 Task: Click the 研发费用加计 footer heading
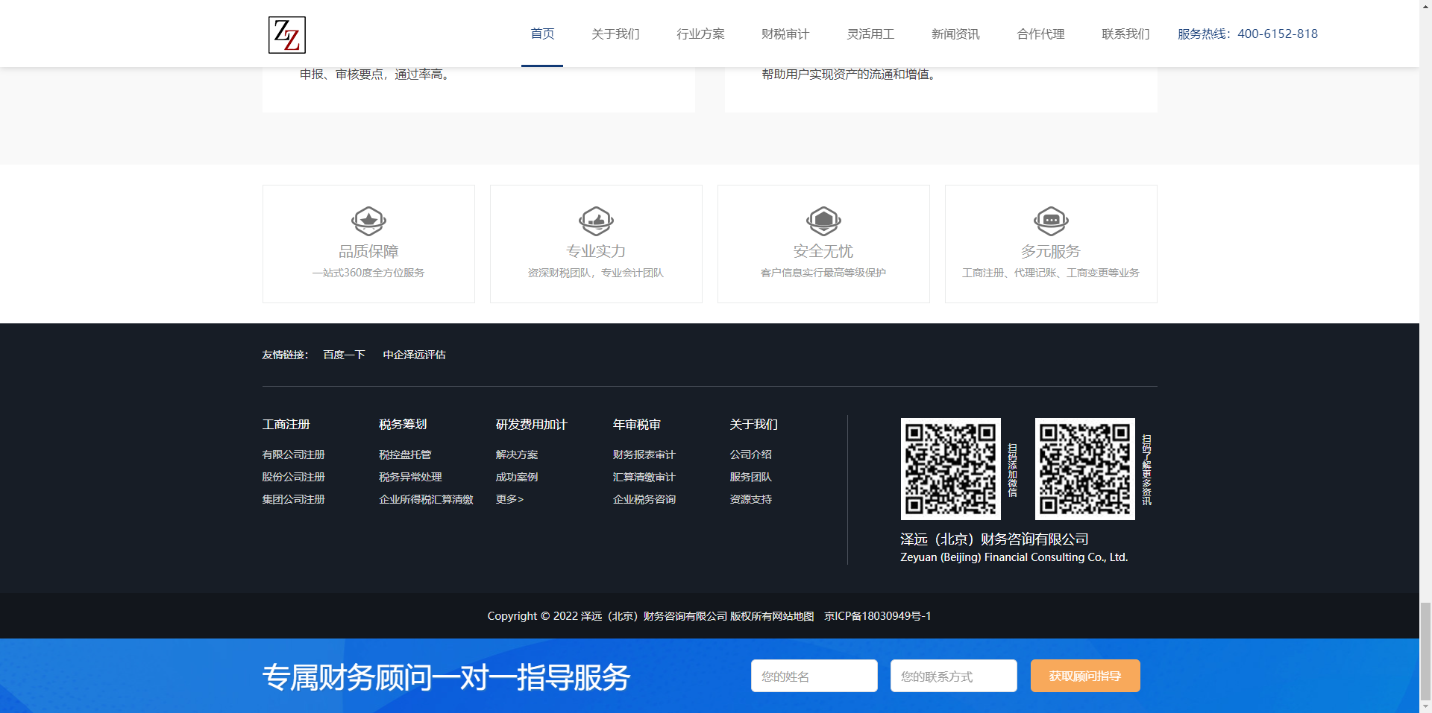click(532, 425)
